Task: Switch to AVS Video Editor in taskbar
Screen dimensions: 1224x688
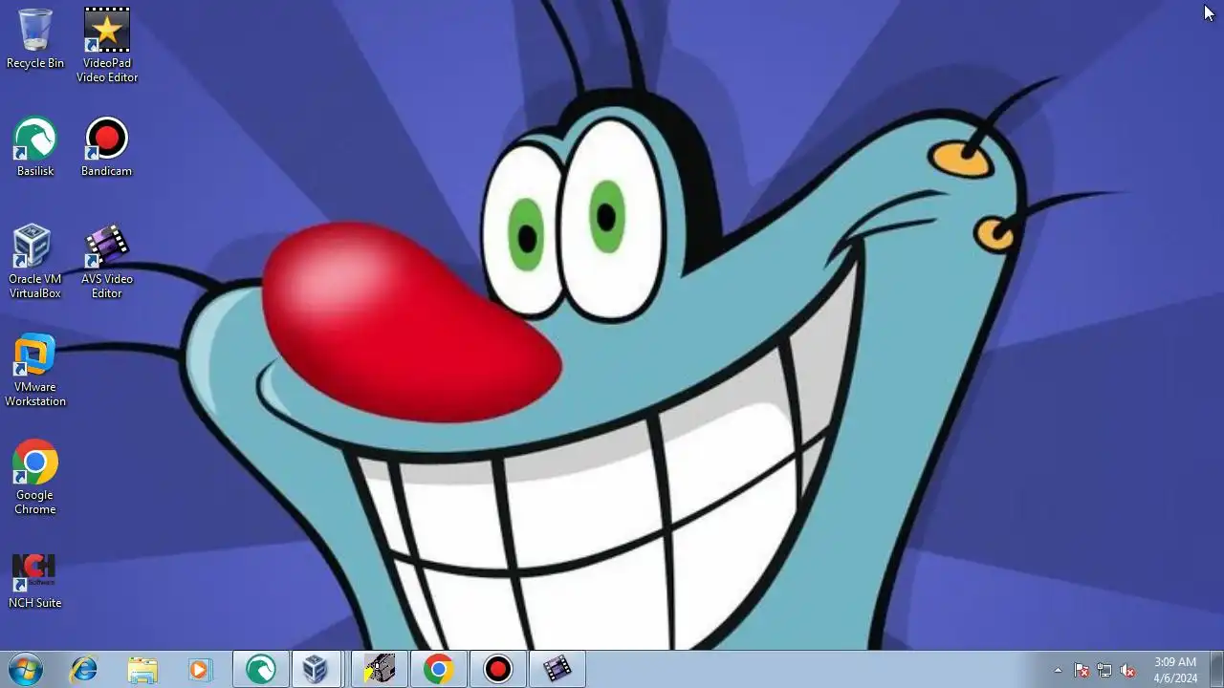Action: tap(557, 670)
